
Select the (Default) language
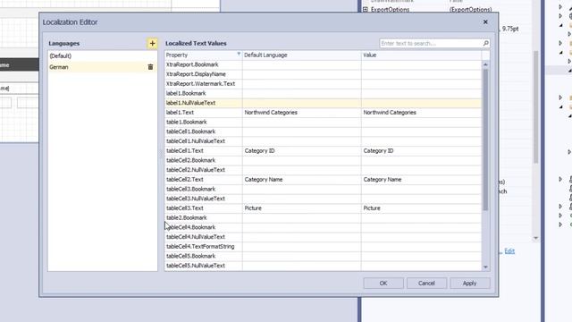tap(102, 55)
